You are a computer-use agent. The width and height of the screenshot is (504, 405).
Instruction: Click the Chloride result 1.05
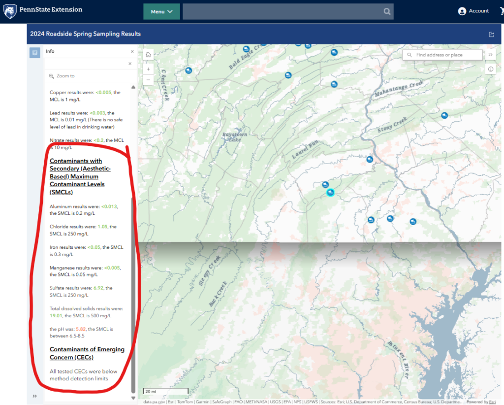click(102, 227)
